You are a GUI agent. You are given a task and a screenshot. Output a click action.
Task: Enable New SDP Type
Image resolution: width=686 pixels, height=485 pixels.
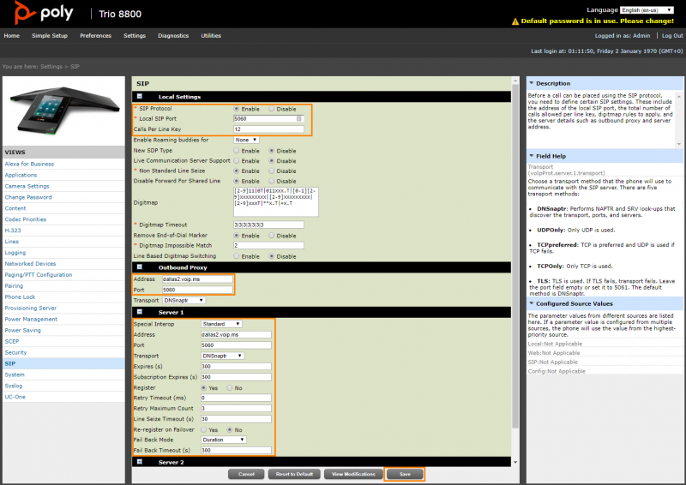237,151
